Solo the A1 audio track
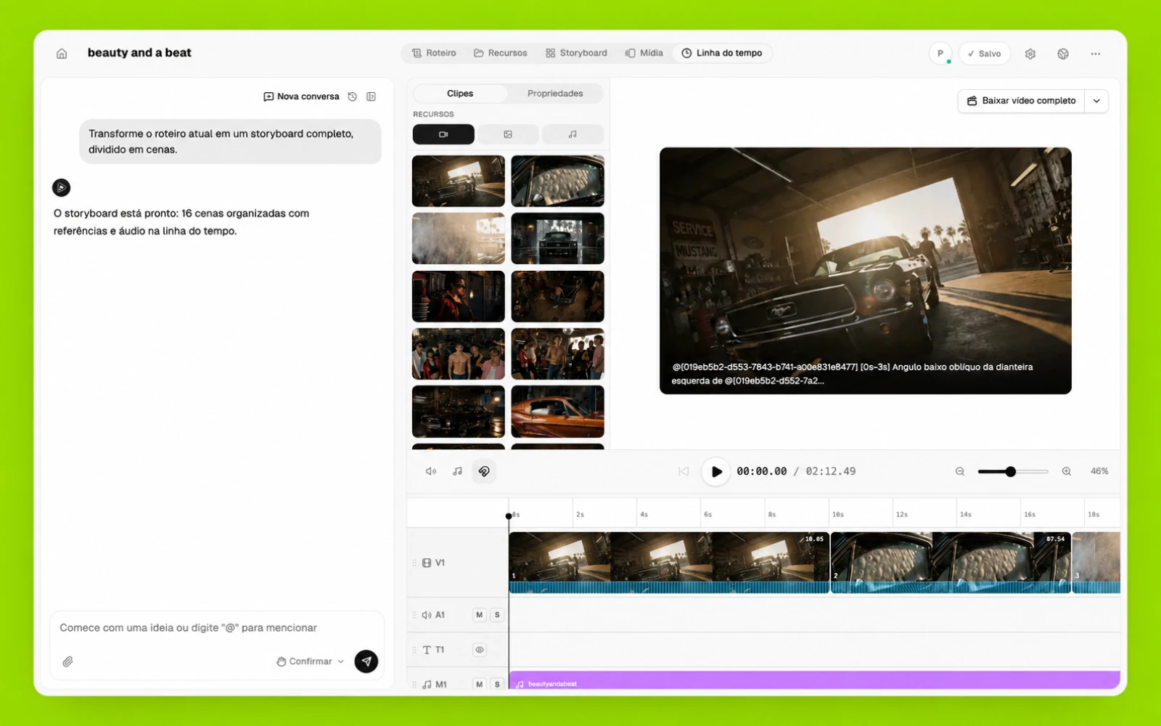 497,615
